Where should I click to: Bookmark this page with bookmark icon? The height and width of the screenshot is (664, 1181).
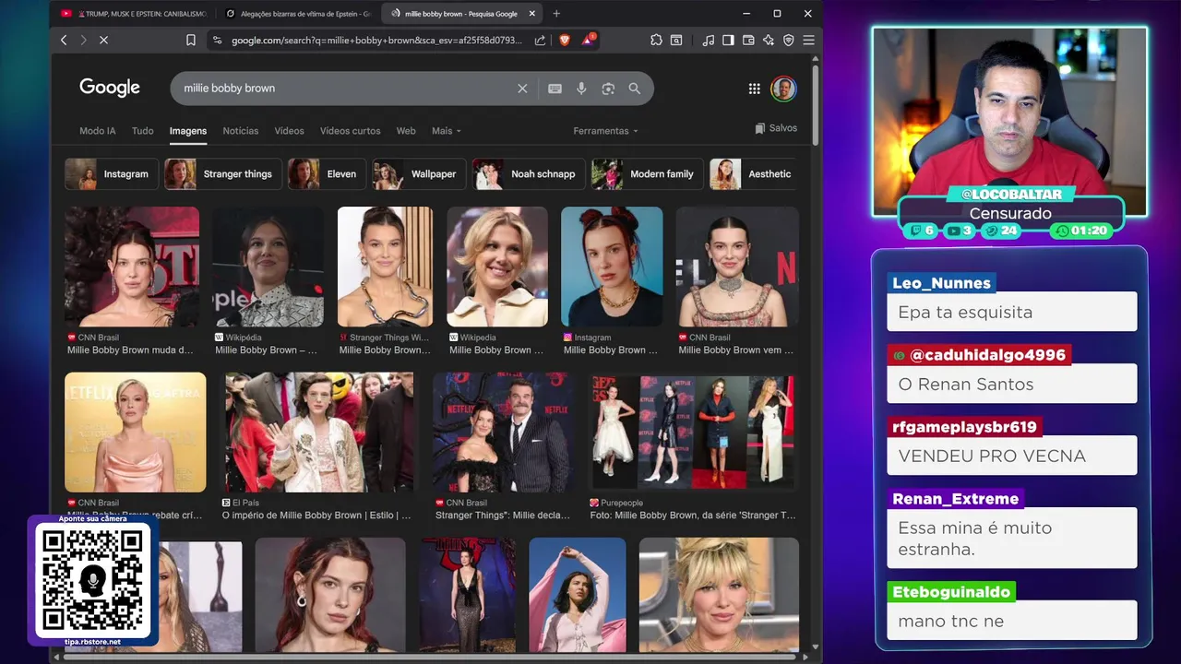(x=190, y=41)
